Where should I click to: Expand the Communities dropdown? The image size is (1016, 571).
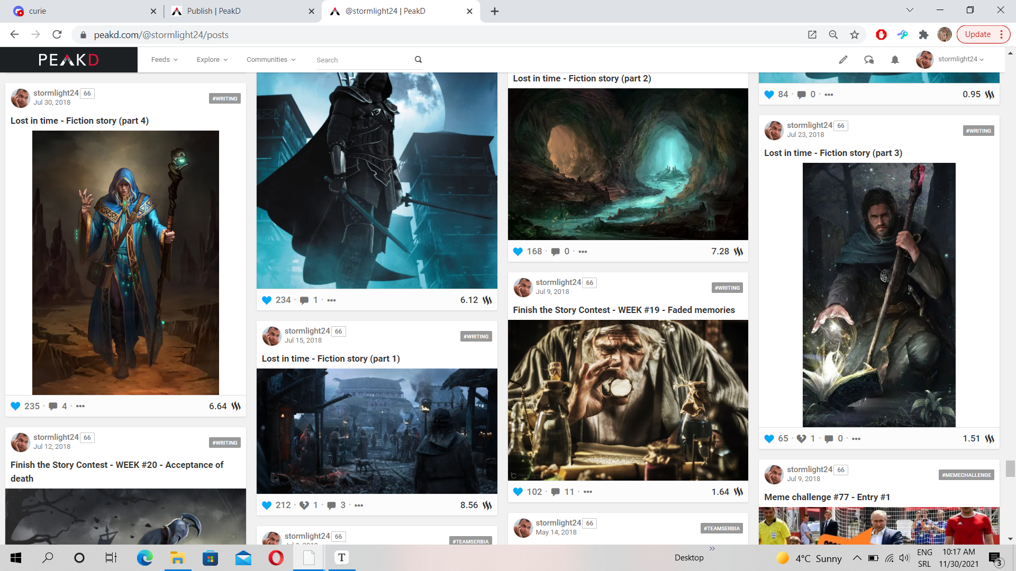(x=271, y=60)
